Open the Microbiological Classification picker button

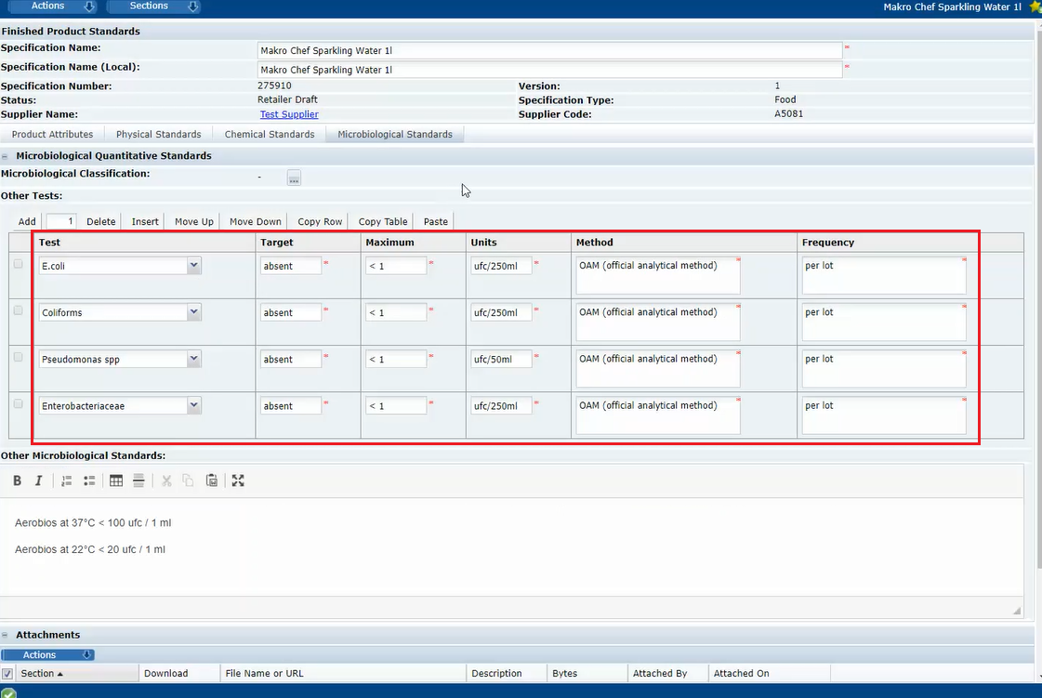(294, 177)
